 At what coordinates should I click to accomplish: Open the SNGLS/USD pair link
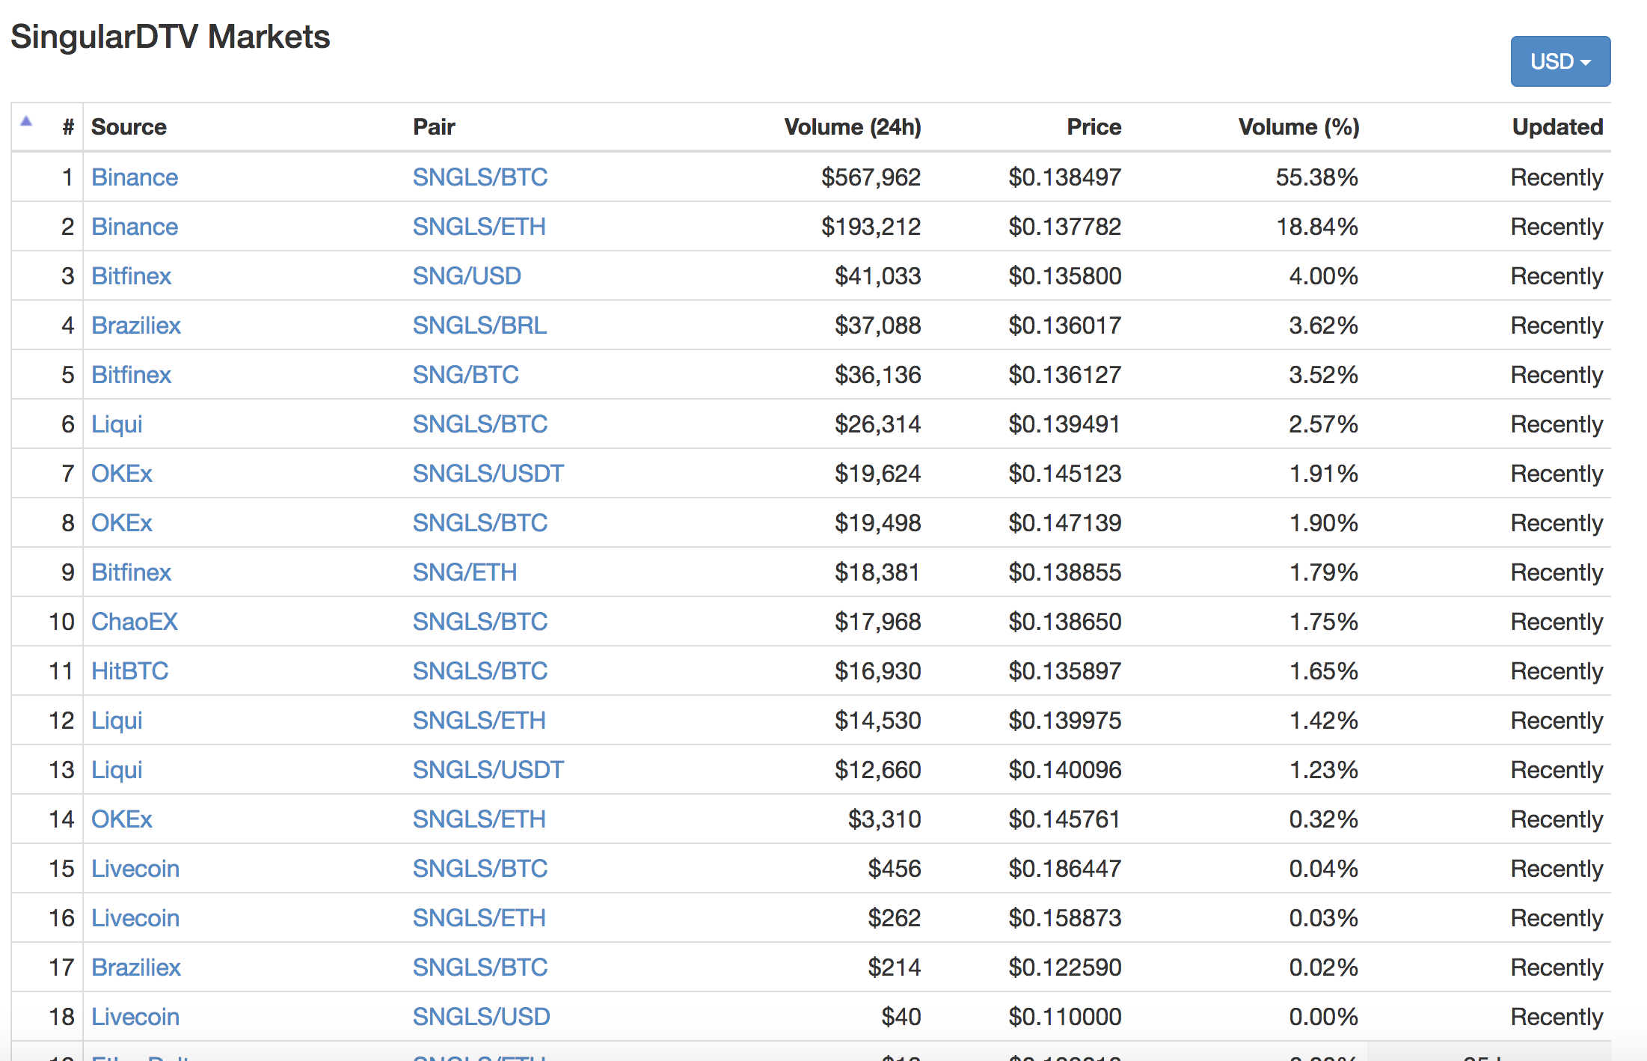pyautogui.click(x=482, y=1017)
